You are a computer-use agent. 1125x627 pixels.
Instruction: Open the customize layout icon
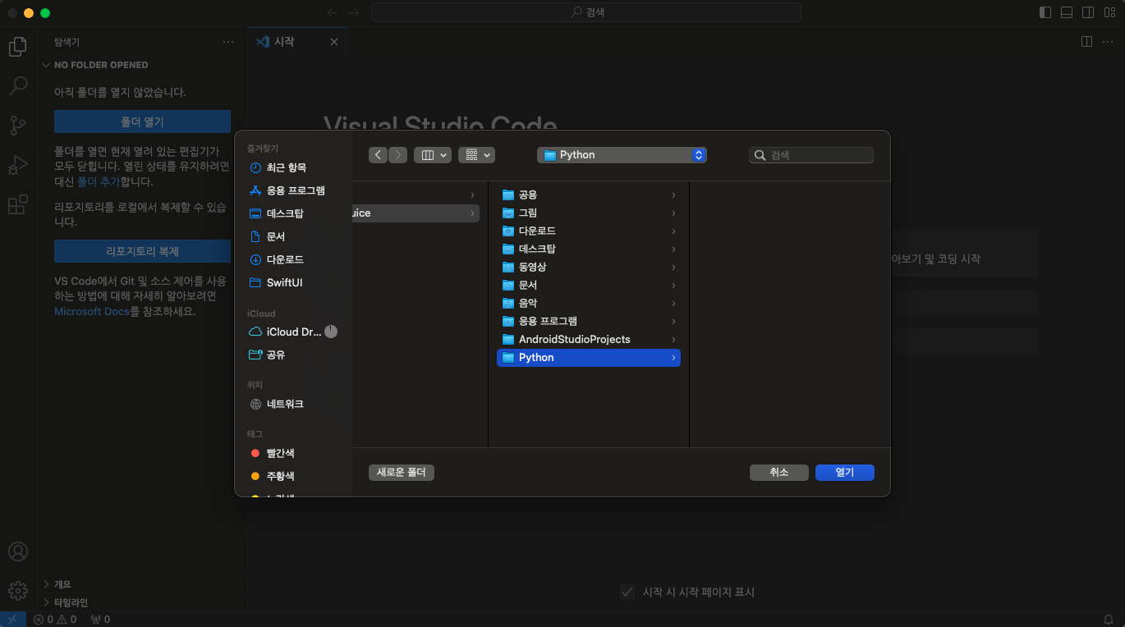tap(1109, 12)
